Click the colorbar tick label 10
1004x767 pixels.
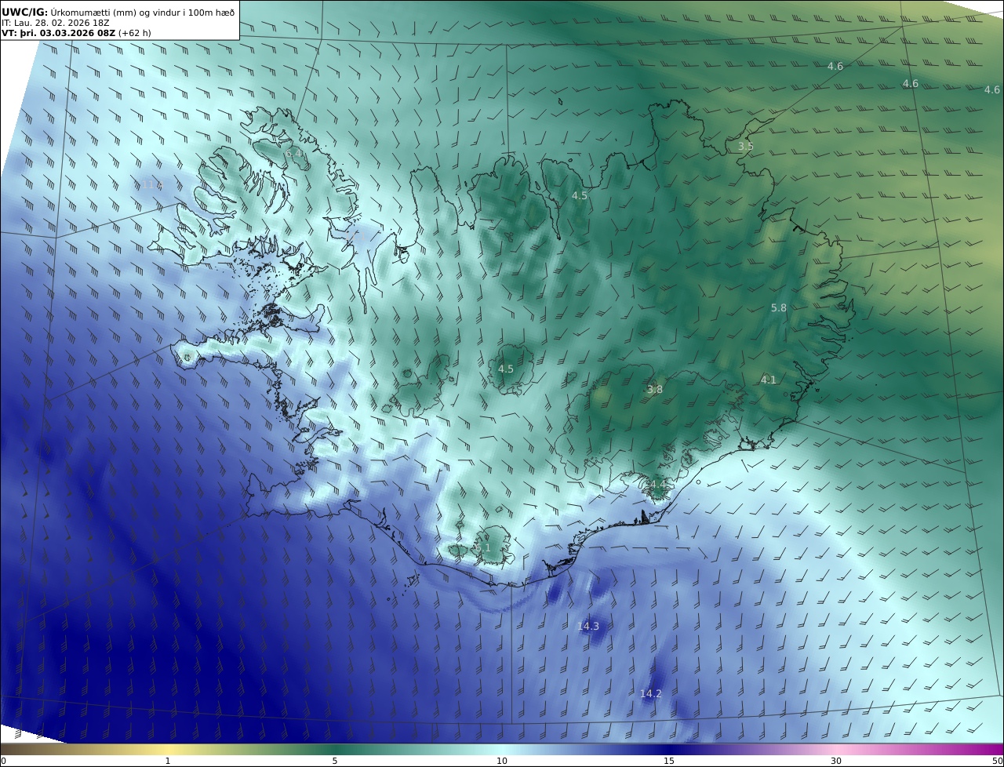502,761
